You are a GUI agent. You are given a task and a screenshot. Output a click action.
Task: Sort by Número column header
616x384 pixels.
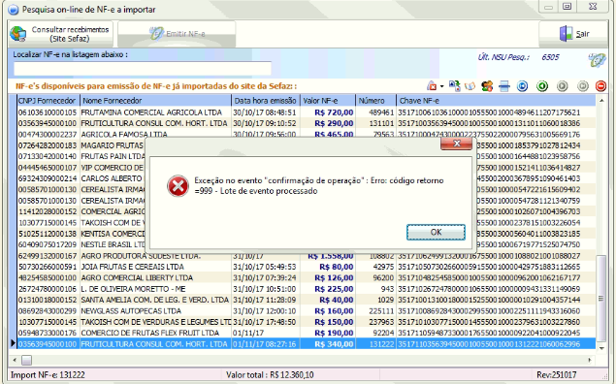[376, 101]
